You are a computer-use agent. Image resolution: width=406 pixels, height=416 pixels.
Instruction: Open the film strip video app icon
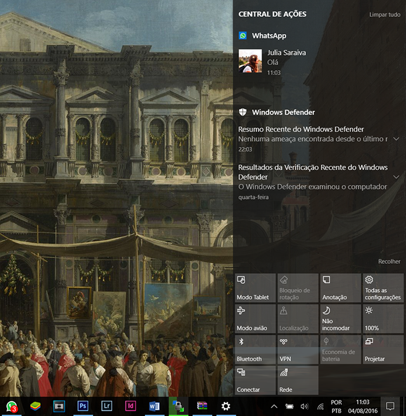59,406
